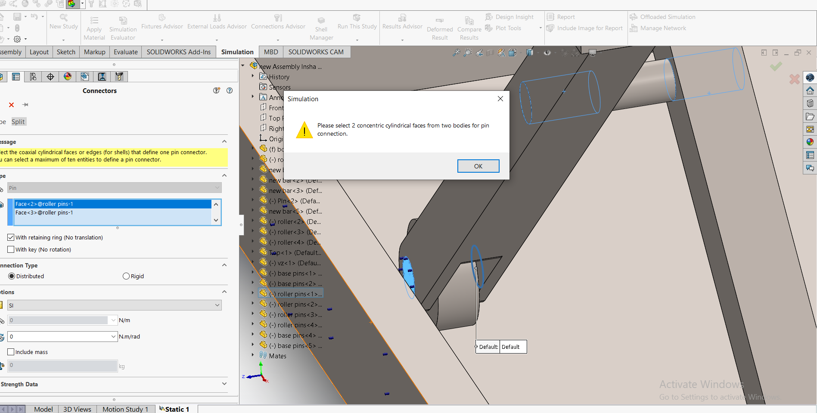Open the Connections Advisor
Viewport: 817px width, 413px height.
coord(278,22)
